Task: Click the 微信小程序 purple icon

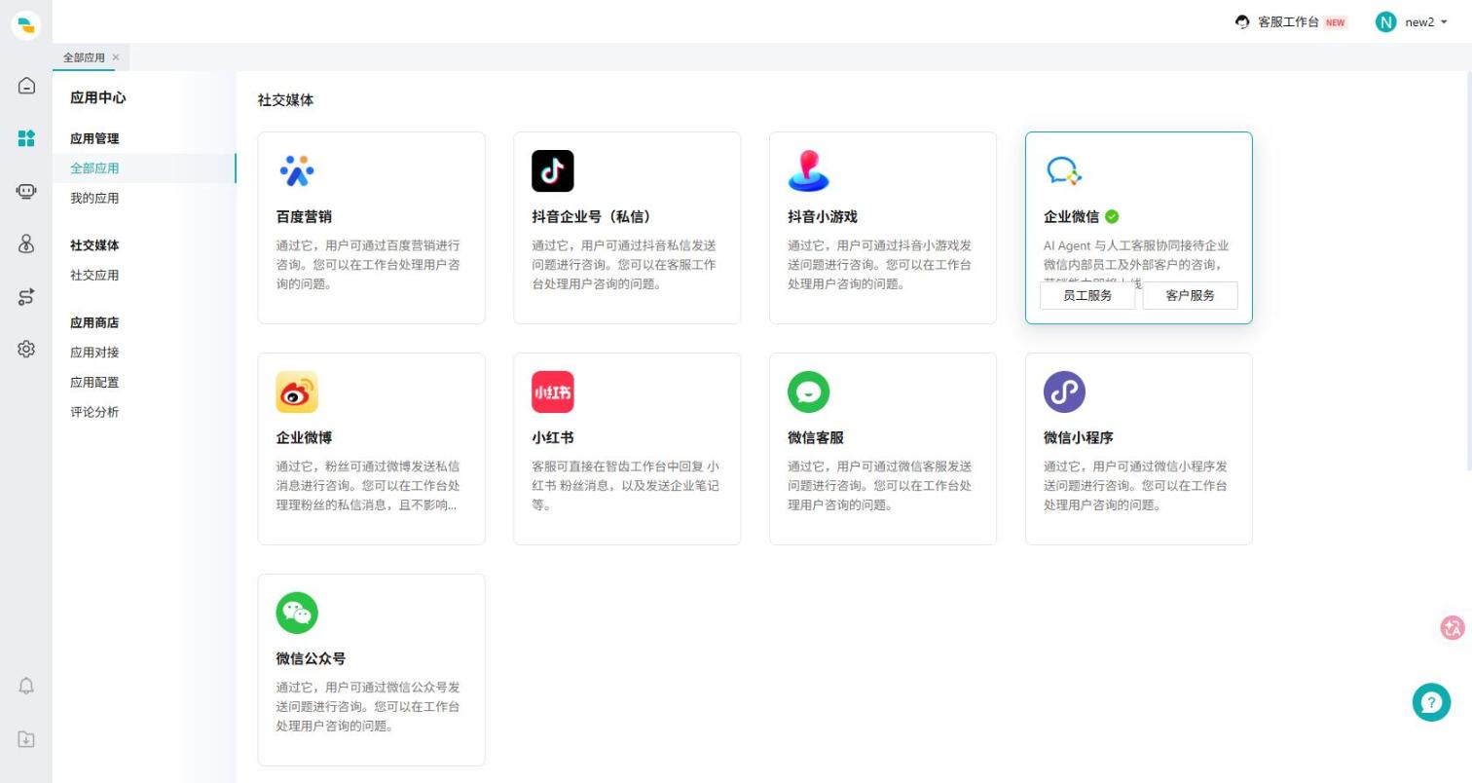Action: click(x=1064, y=391)
